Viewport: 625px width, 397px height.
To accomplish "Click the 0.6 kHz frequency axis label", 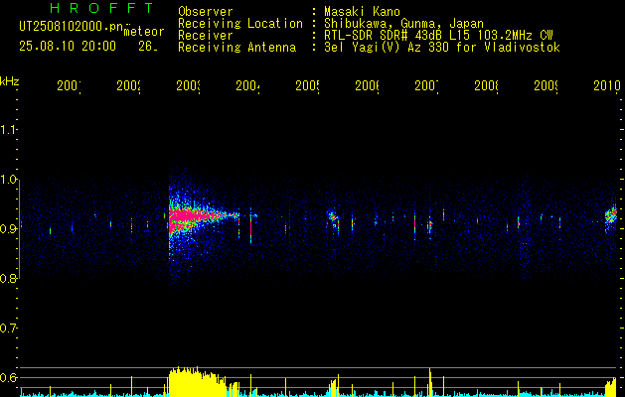I will 8,377.
